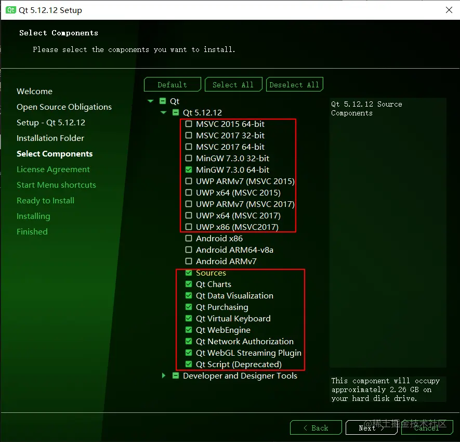
Task: Go to the previous page with Back
Action: point(316,427)
